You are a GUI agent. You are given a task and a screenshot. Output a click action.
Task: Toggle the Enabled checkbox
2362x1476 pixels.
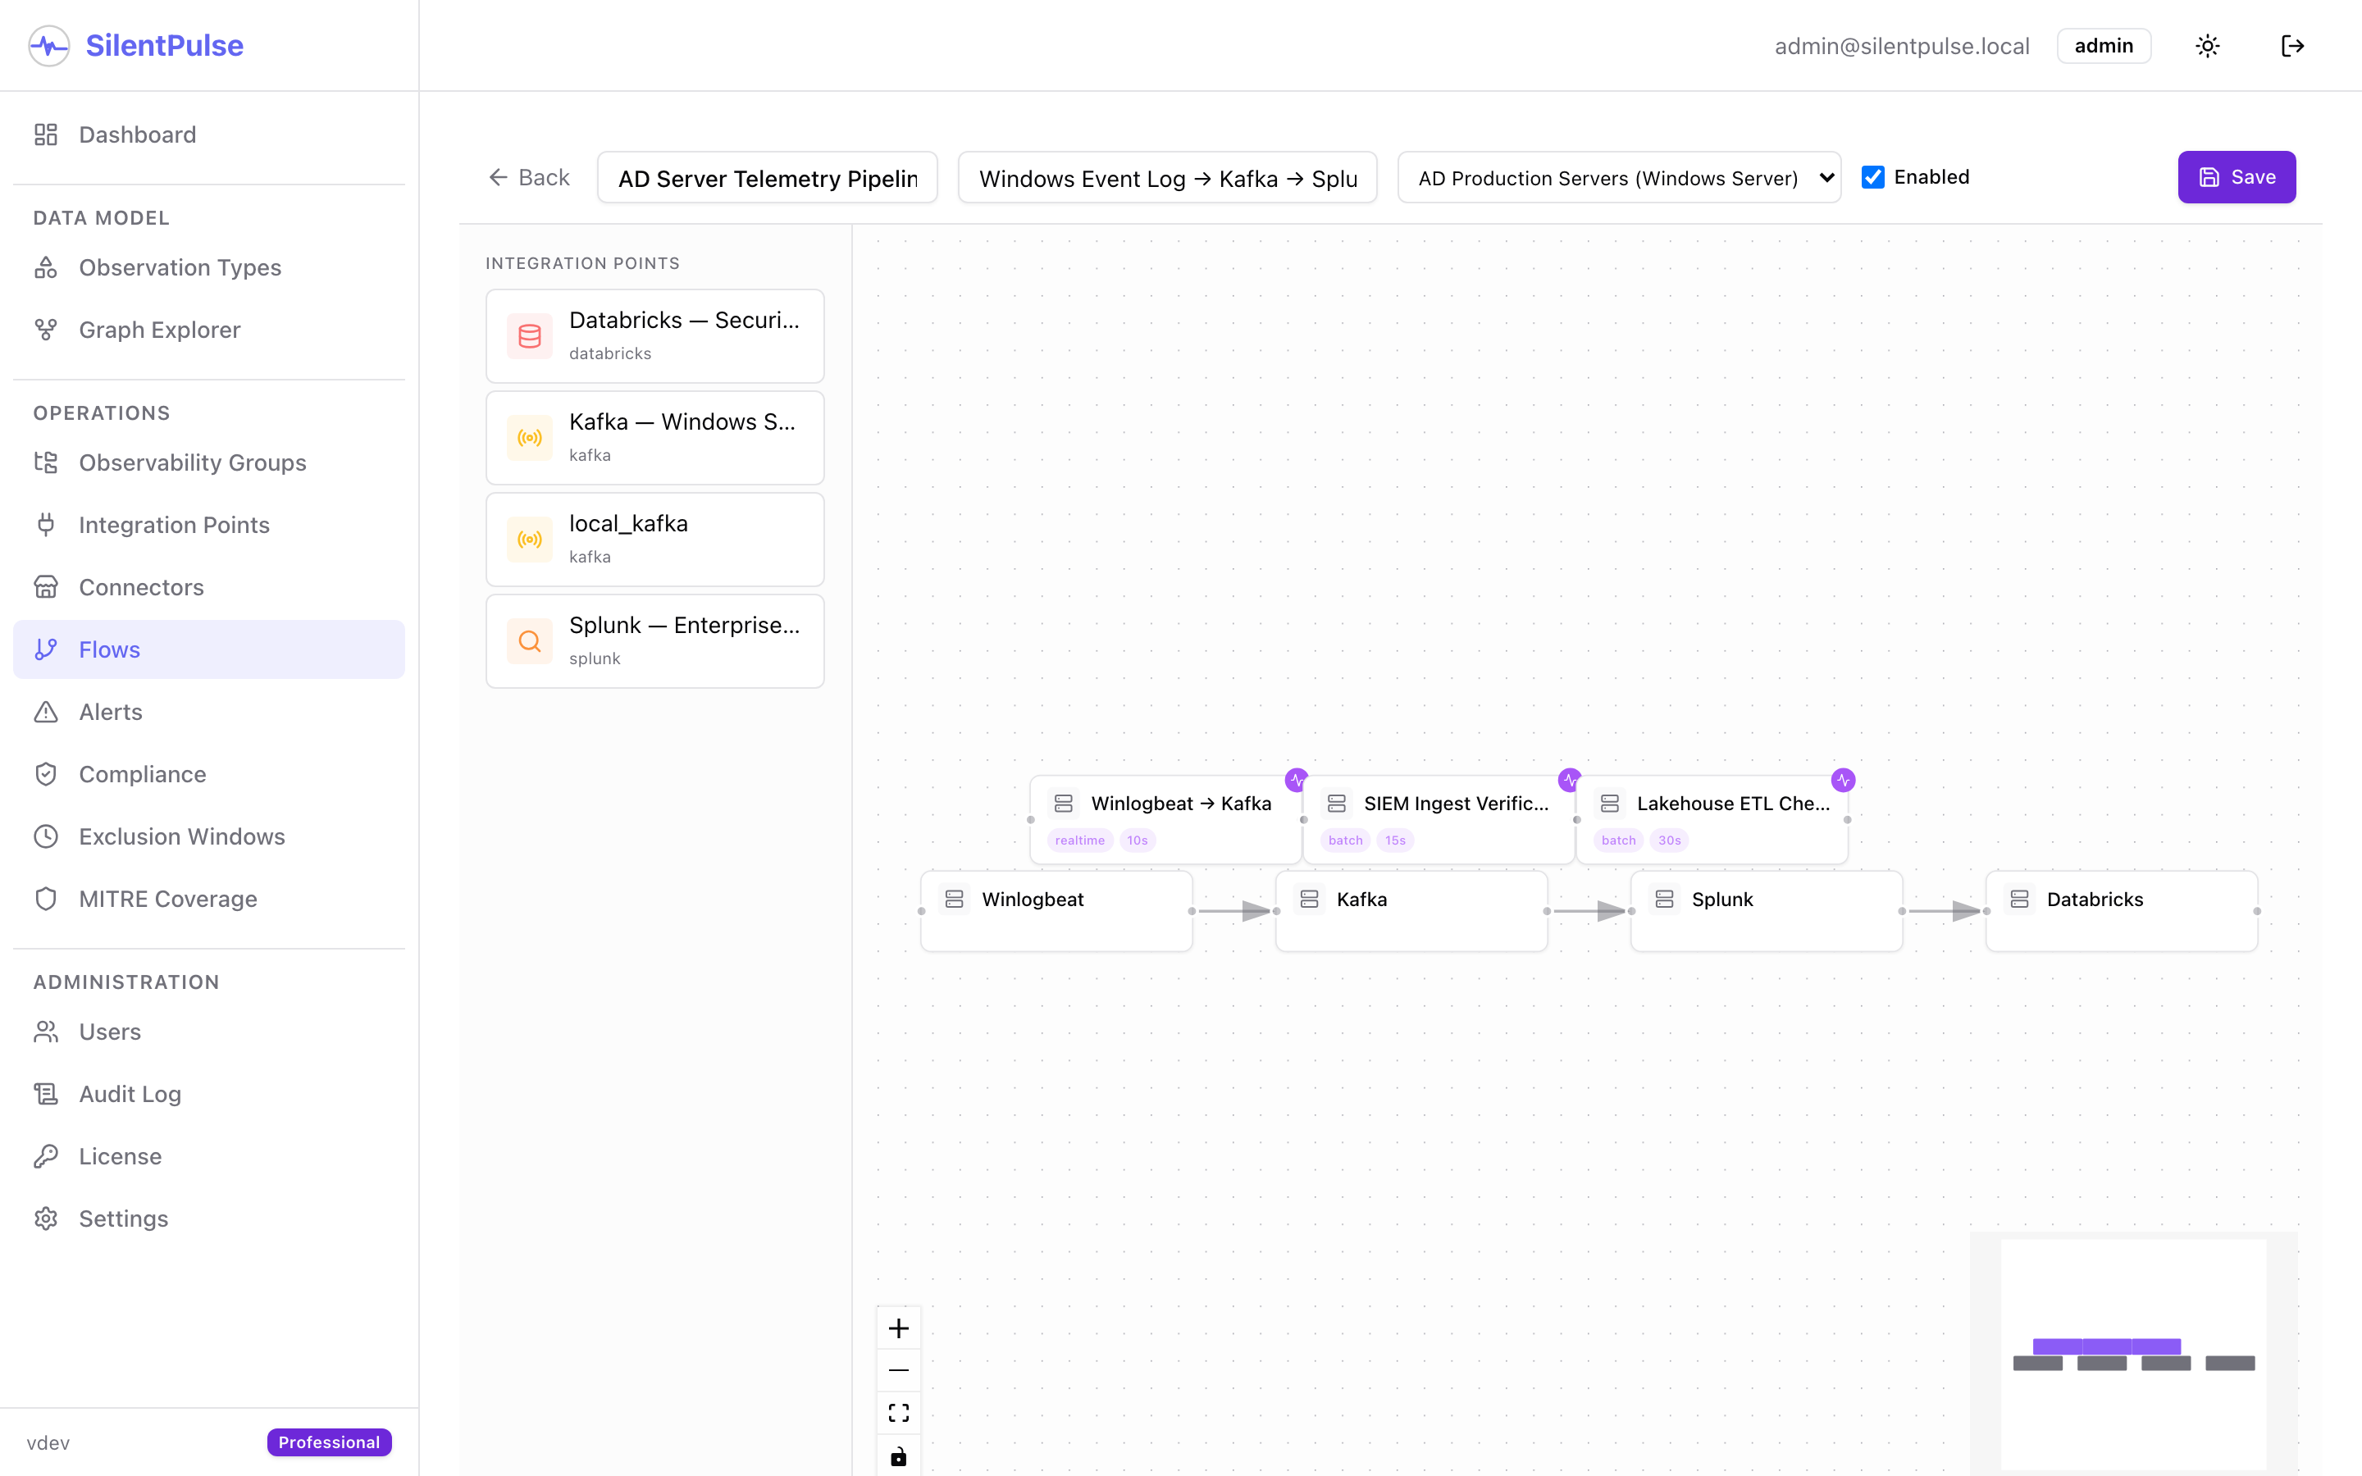click(1873, 176)
